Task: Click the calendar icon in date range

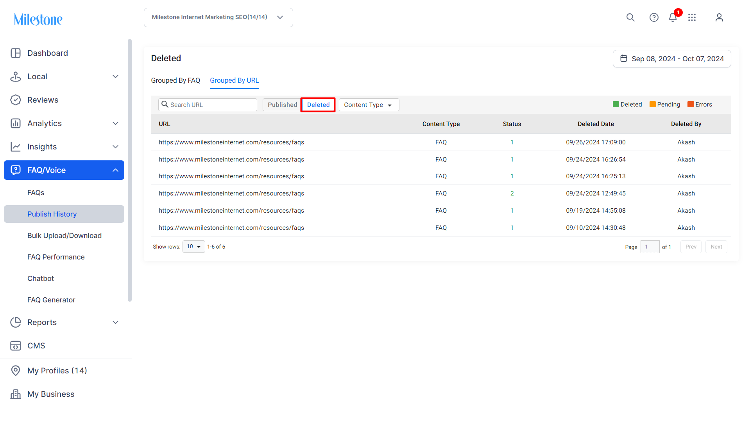Action: 624,59
